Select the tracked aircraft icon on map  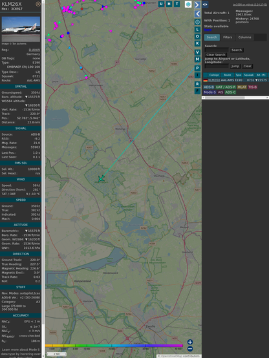tap(101, 179)
